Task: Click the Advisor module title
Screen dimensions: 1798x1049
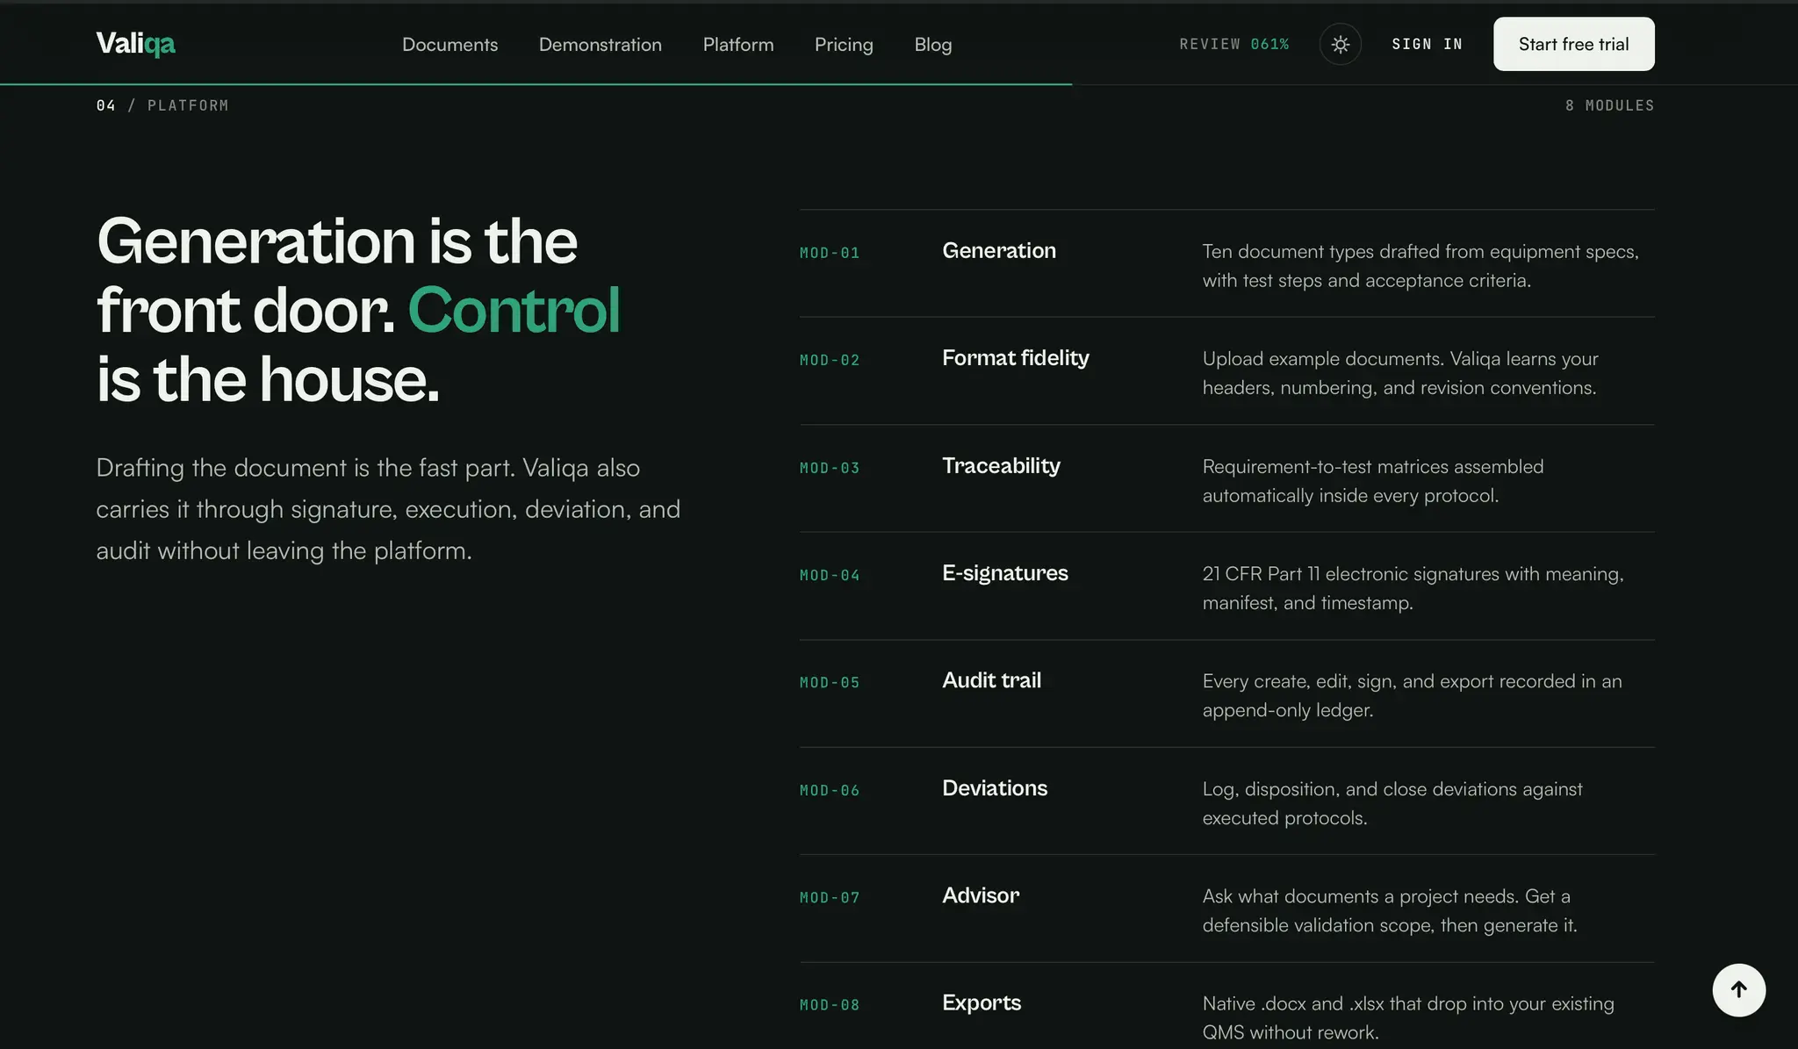Action: pos(981,895)
